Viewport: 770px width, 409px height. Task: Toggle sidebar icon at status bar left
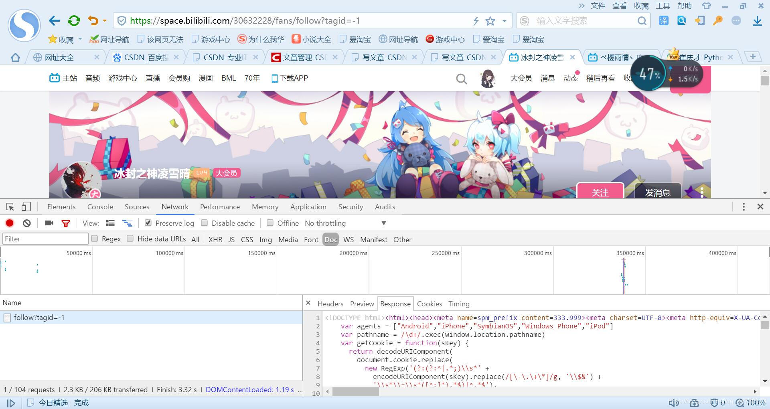click(11, 403)
